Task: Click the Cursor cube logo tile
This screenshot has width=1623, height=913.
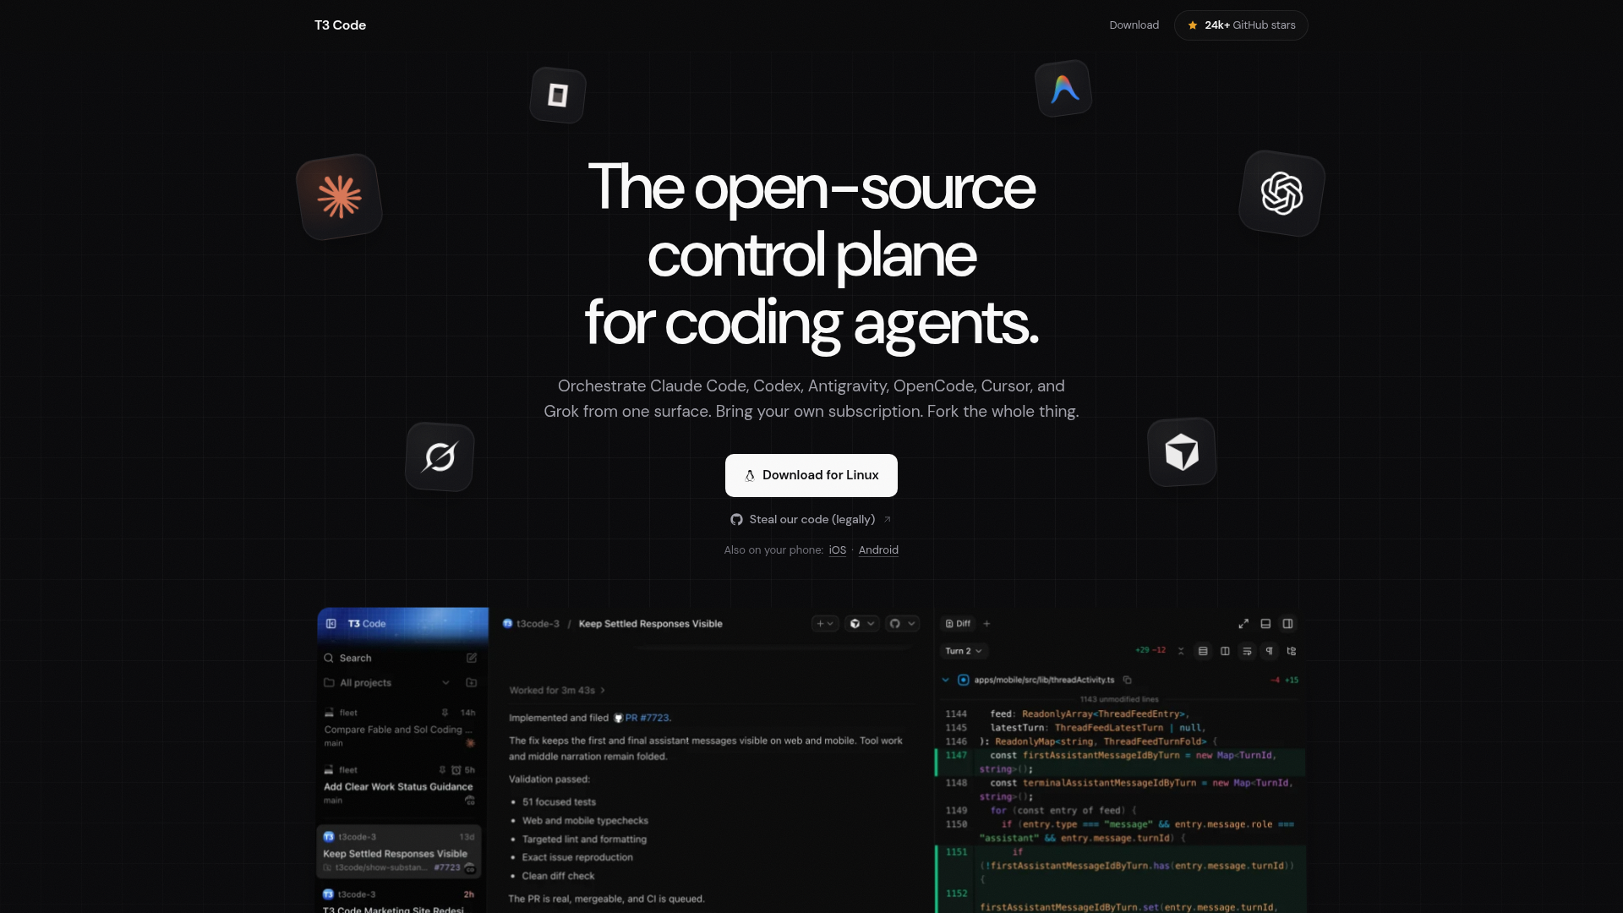Action: (1182, 452)
